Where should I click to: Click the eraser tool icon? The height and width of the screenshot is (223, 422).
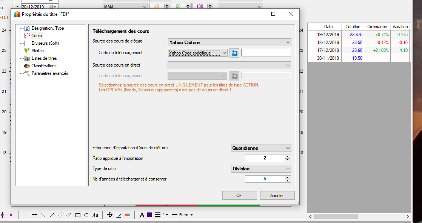tap(127, 215)
